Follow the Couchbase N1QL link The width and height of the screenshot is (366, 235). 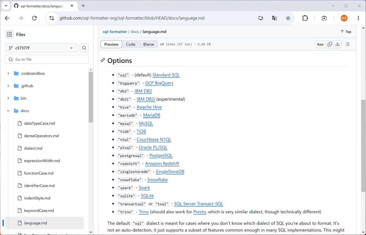pos(154,140)
